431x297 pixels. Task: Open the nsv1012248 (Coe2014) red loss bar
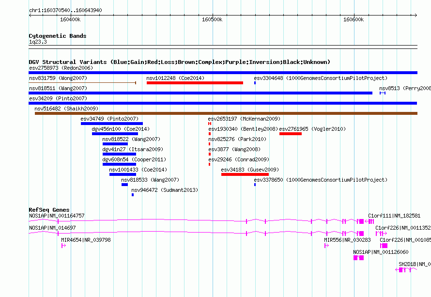pyautogui.click(x=195, y=83)
